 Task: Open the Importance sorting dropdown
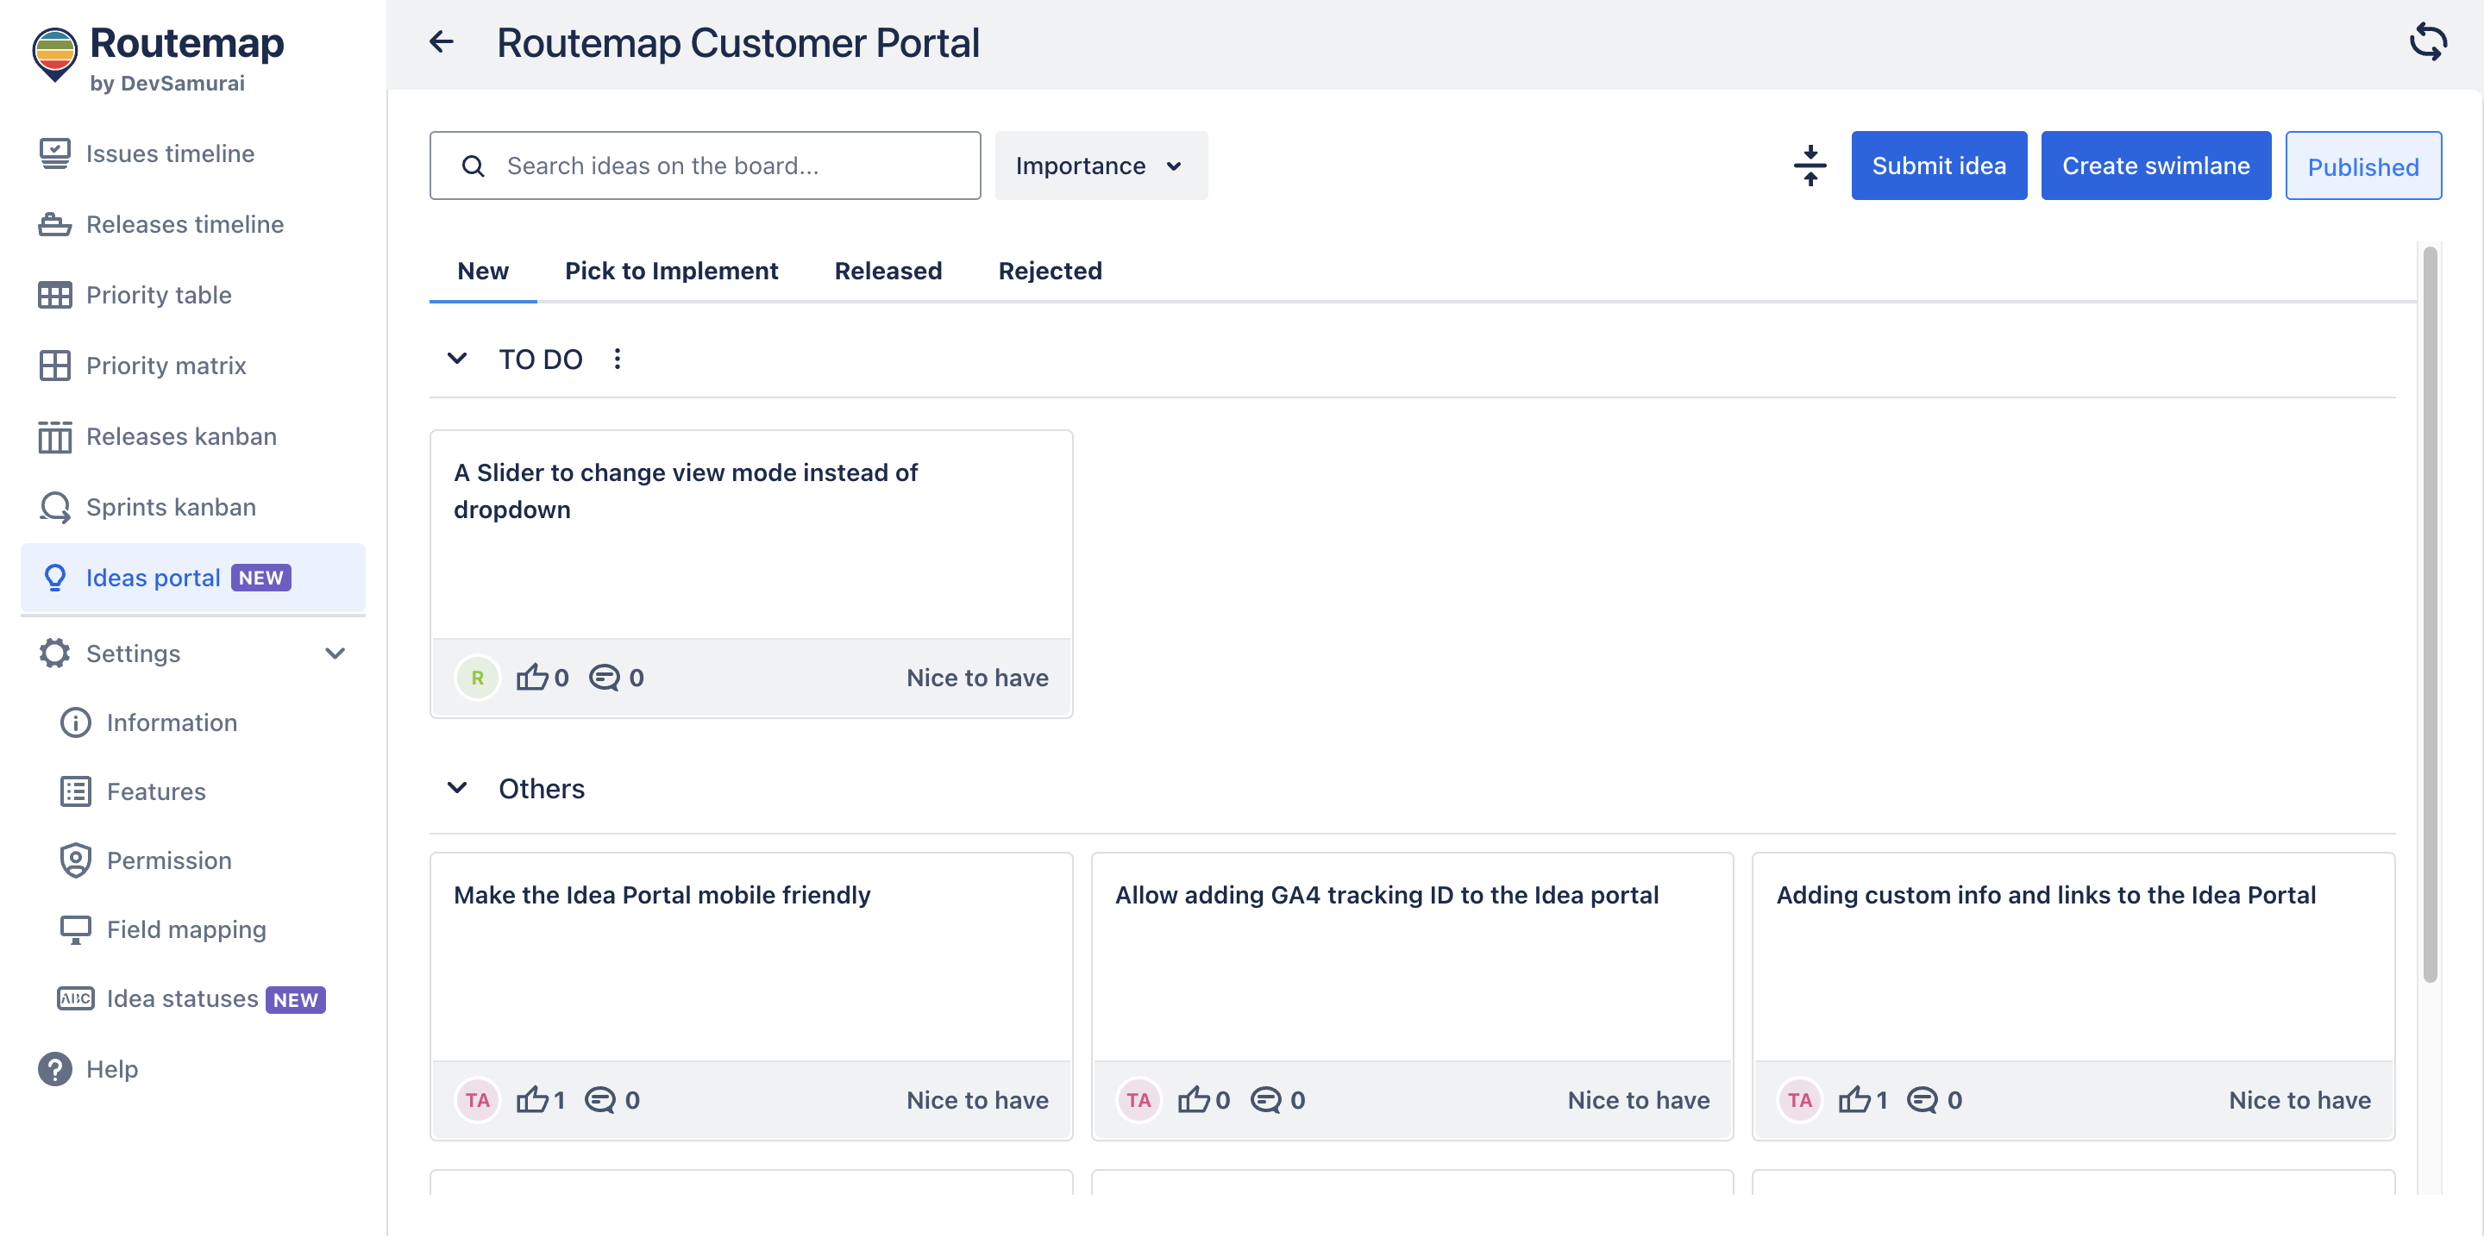[x=1101, y=165]
